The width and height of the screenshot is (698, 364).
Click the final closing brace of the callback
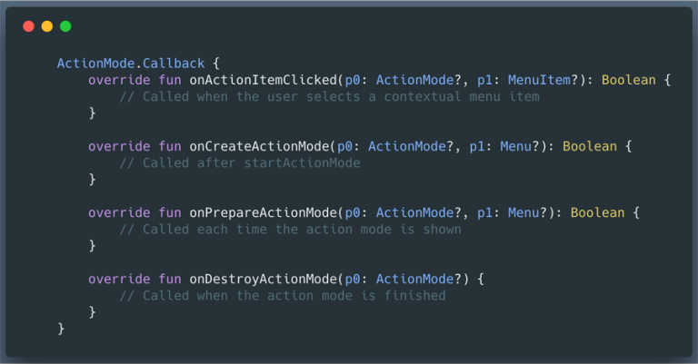61,328
